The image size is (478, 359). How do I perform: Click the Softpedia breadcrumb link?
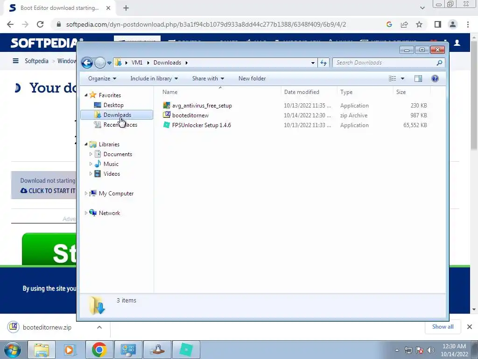(x=36, y=61)
